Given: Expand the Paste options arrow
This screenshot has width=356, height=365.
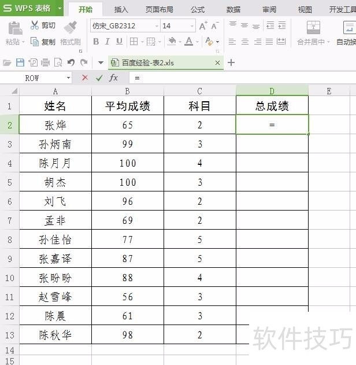Looking at the screenshot, I should pos(23,42).
